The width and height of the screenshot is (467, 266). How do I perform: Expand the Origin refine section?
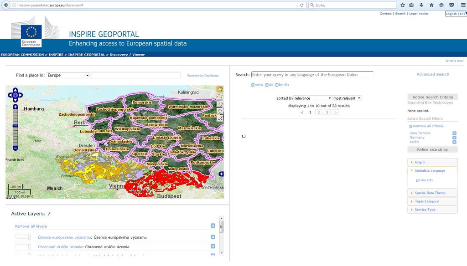432,162
